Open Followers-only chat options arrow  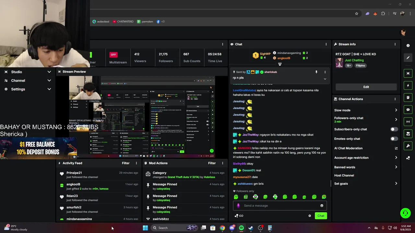tap(396, 119)
